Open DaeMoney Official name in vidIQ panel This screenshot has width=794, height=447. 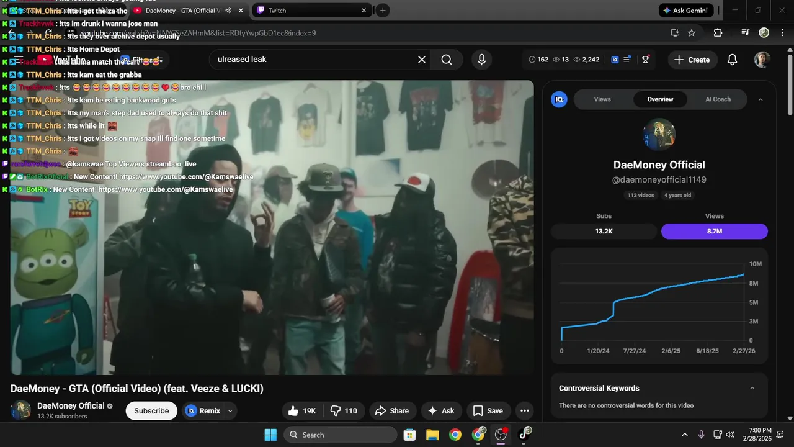(x=659, y=165)
